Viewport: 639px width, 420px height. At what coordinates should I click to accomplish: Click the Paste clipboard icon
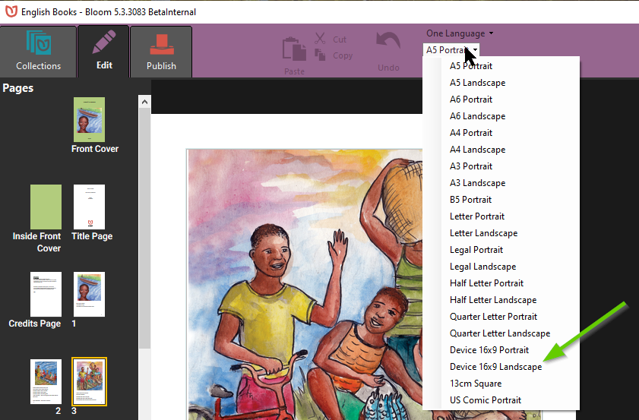(x=293, y=49)
